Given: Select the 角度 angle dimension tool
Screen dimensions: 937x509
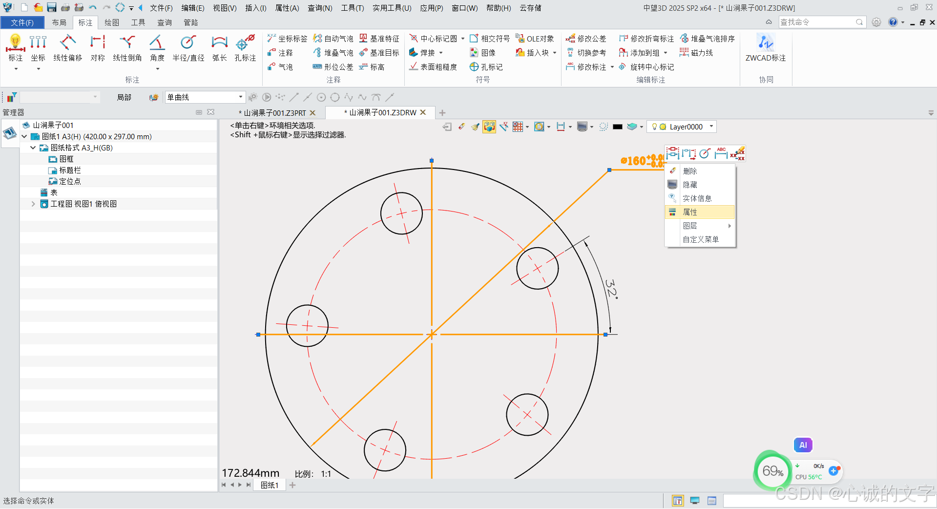Looking at the screenshot, I should [x=157, y=48].
